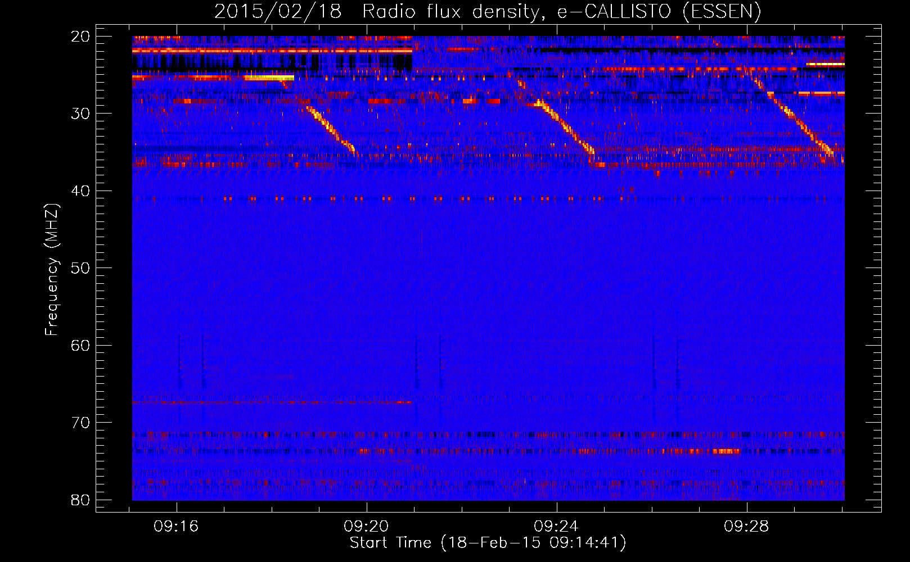This screenshot has width=910, height=562.
Task: Click the date 2015/02/18 in the title
Action: pos(278,12)
